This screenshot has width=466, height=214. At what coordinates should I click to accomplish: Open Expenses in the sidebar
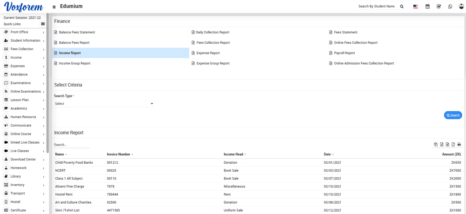(18, 66)
